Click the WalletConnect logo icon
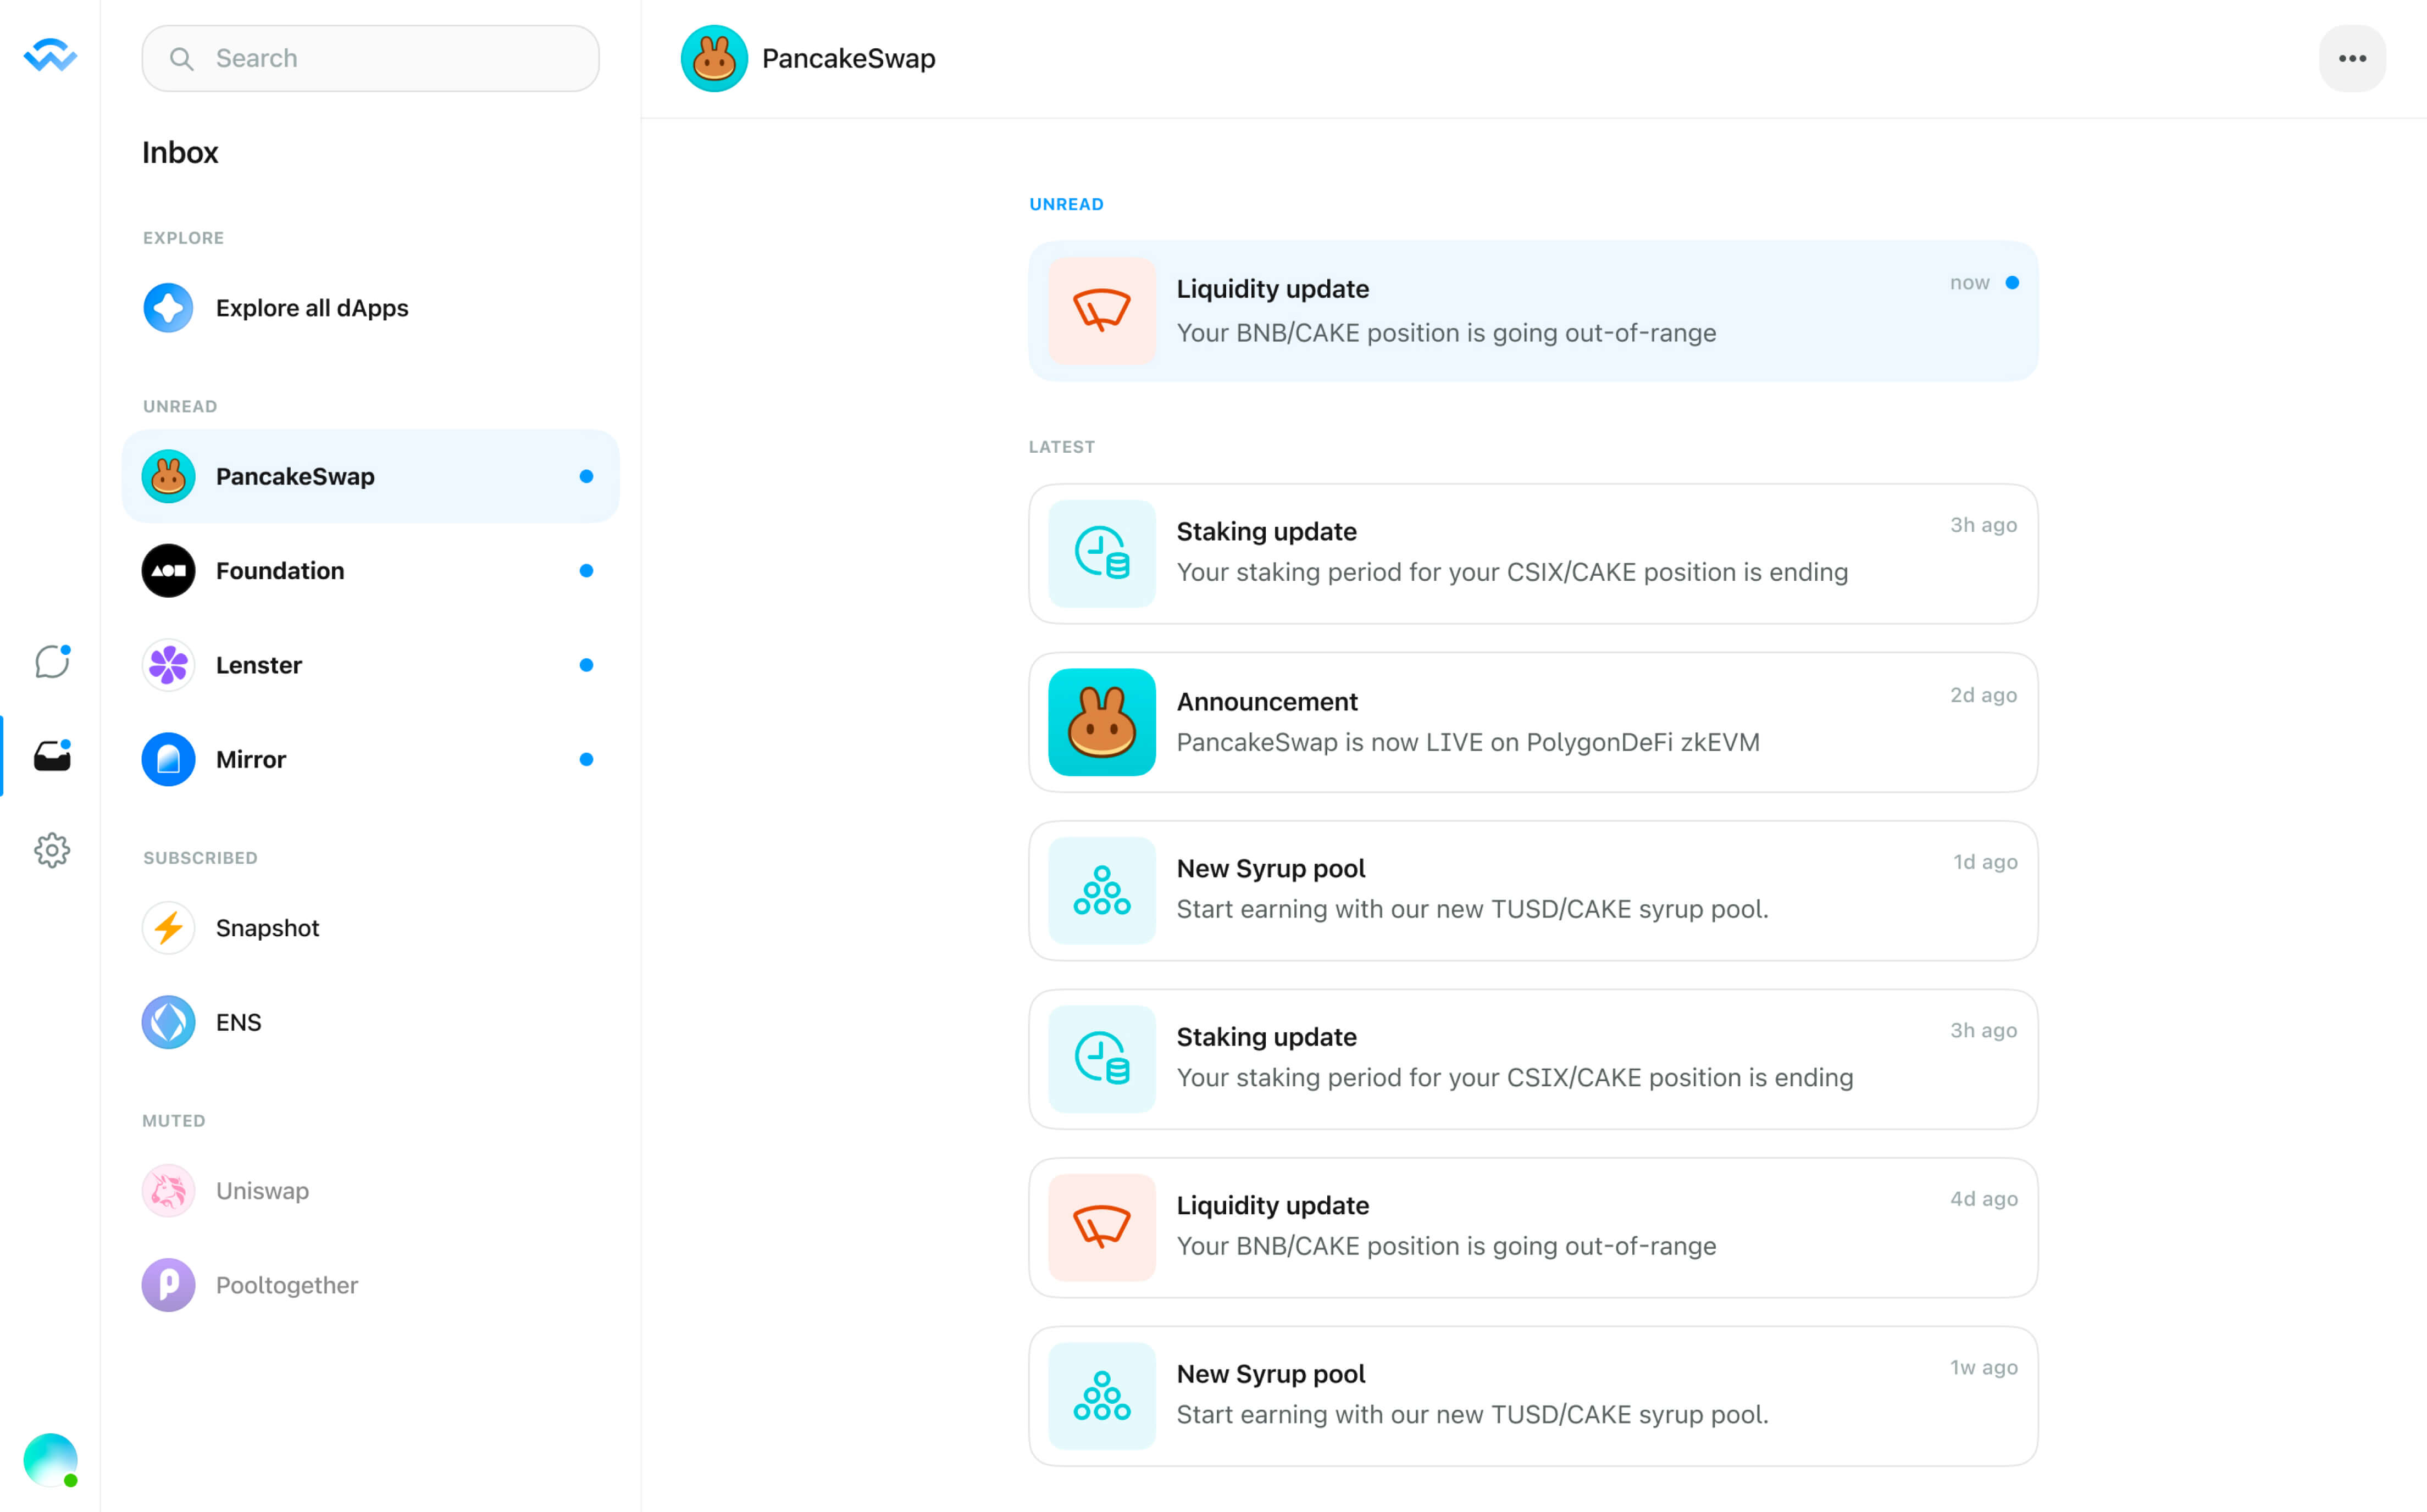The width and height of the screenshot is (2427, 1512). (50, 56)
